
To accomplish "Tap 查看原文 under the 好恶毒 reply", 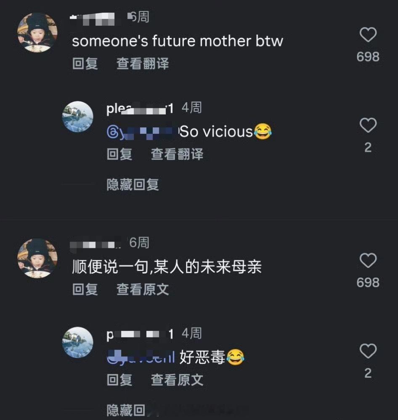I will 177,380.
